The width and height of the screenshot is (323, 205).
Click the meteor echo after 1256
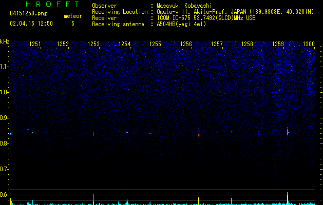coord(199,135)
